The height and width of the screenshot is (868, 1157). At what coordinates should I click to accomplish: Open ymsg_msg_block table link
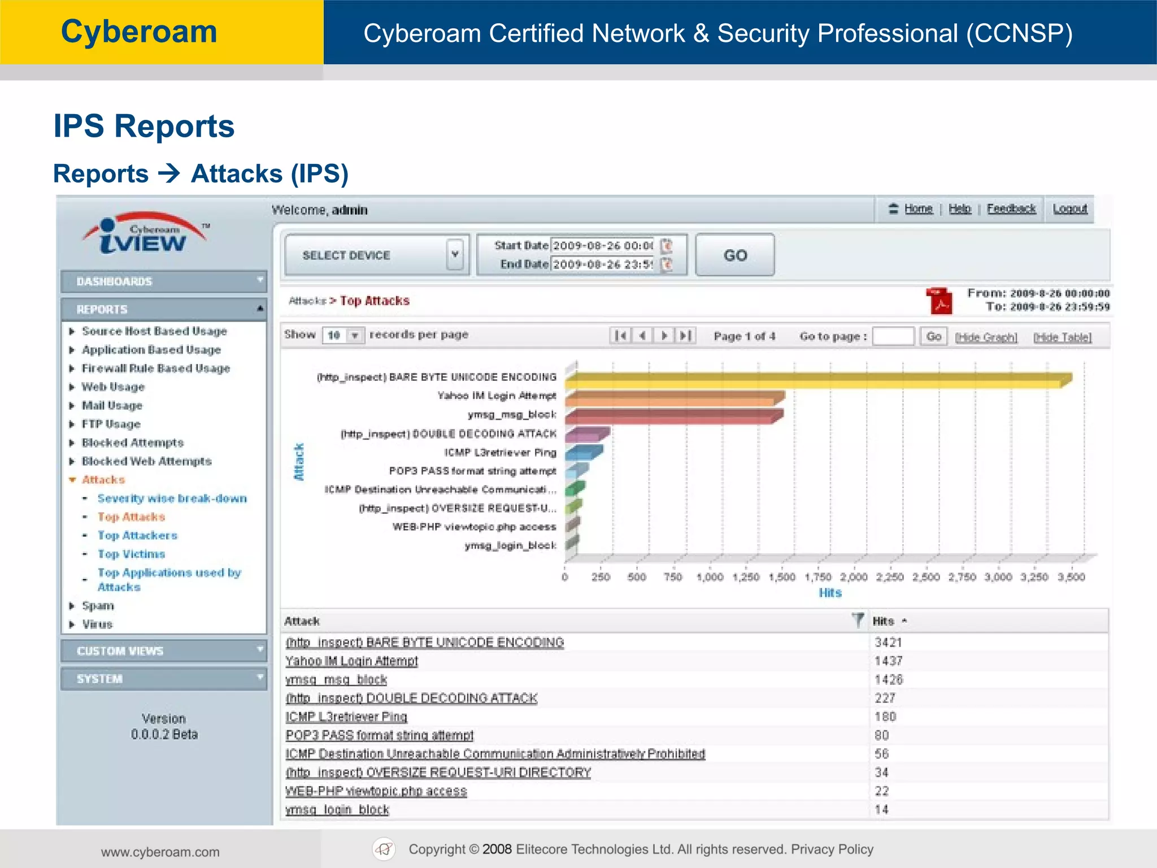tap(336, 680)
